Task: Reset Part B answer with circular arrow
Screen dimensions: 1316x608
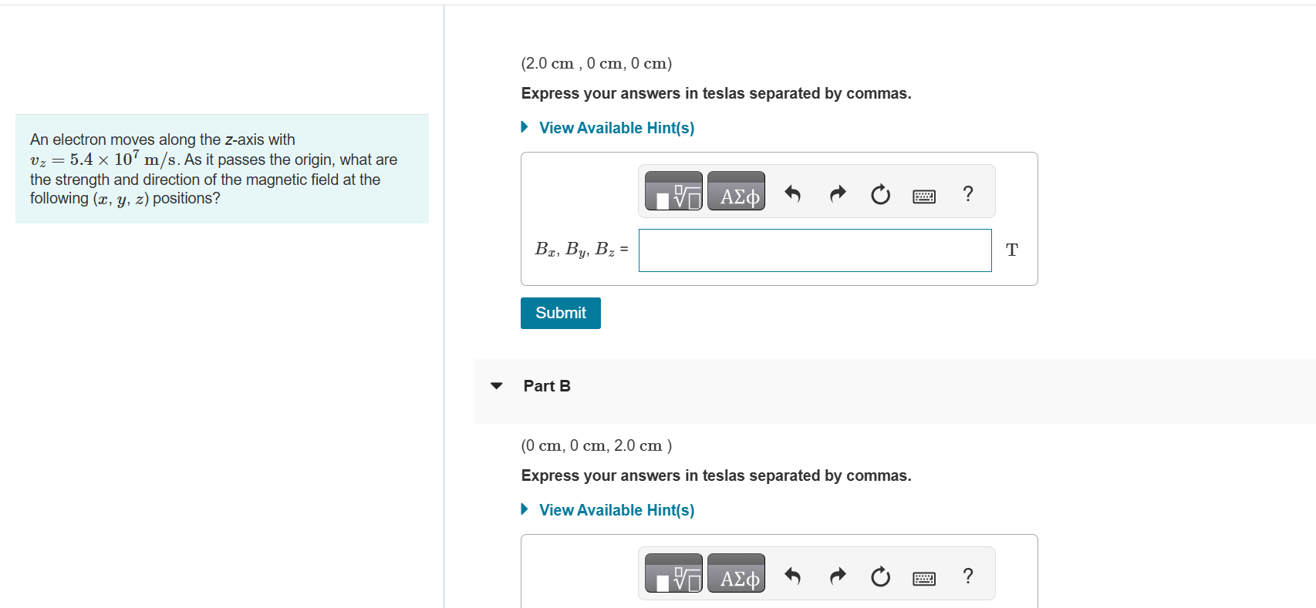Action: point(880,576)
